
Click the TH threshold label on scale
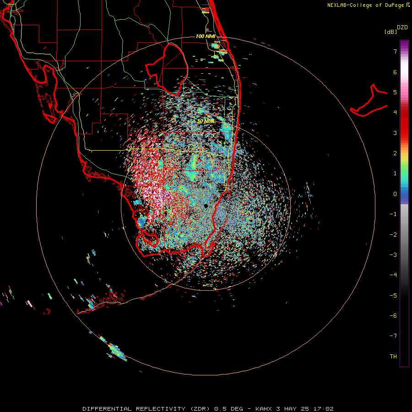pyautogui.click(x=393, y=356)
